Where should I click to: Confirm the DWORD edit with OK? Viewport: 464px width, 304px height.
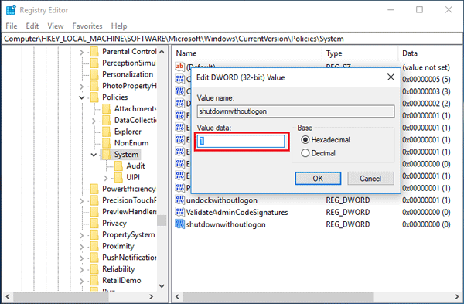coord(318,179)
